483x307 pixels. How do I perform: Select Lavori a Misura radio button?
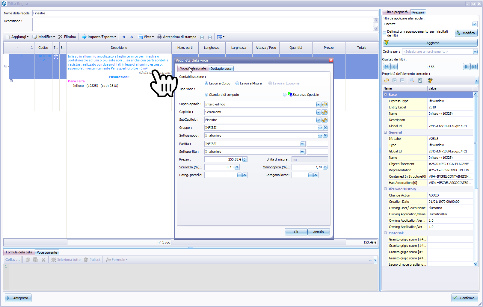point(237,83)
